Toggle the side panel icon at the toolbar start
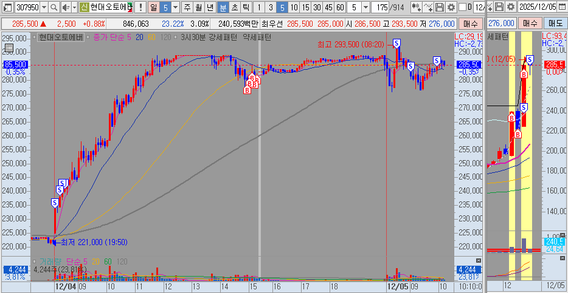Viewport: 568px width, 293px height. (8, 7)
